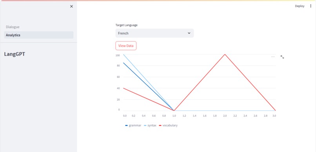Screen dimensions: 316x152
Task: Open the chart's three-dot options menu
Action: 273,57
